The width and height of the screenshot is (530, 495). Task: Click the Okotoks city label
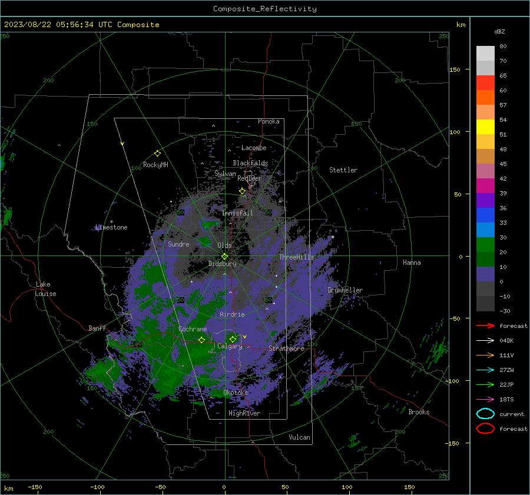[236, 393]
